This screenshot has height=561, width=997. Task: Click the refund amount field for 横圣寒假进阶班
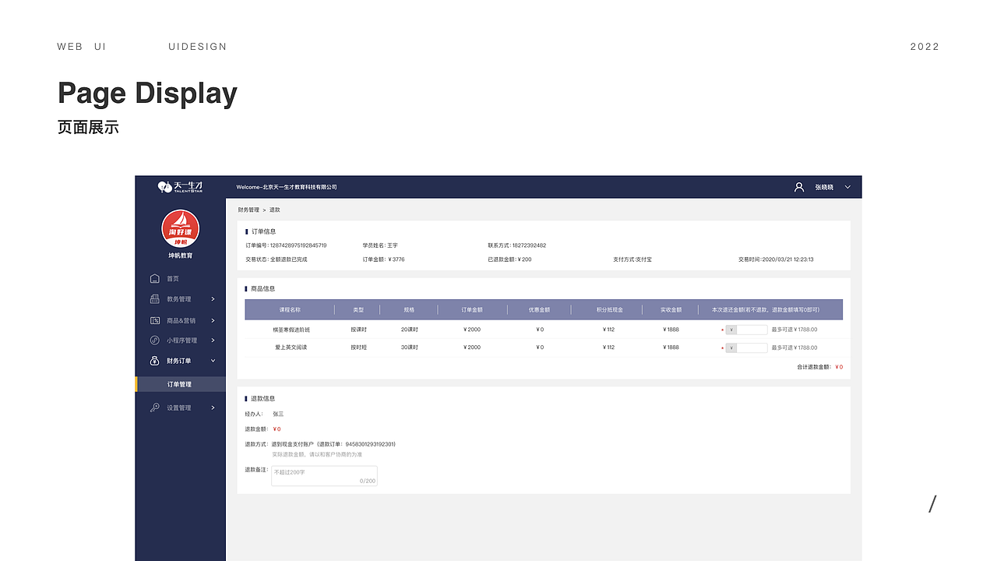tap(746, 330)
